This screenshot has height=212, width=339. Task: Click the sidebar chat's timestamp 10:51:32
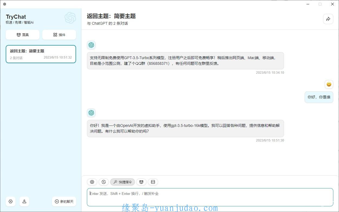[58, 57]
